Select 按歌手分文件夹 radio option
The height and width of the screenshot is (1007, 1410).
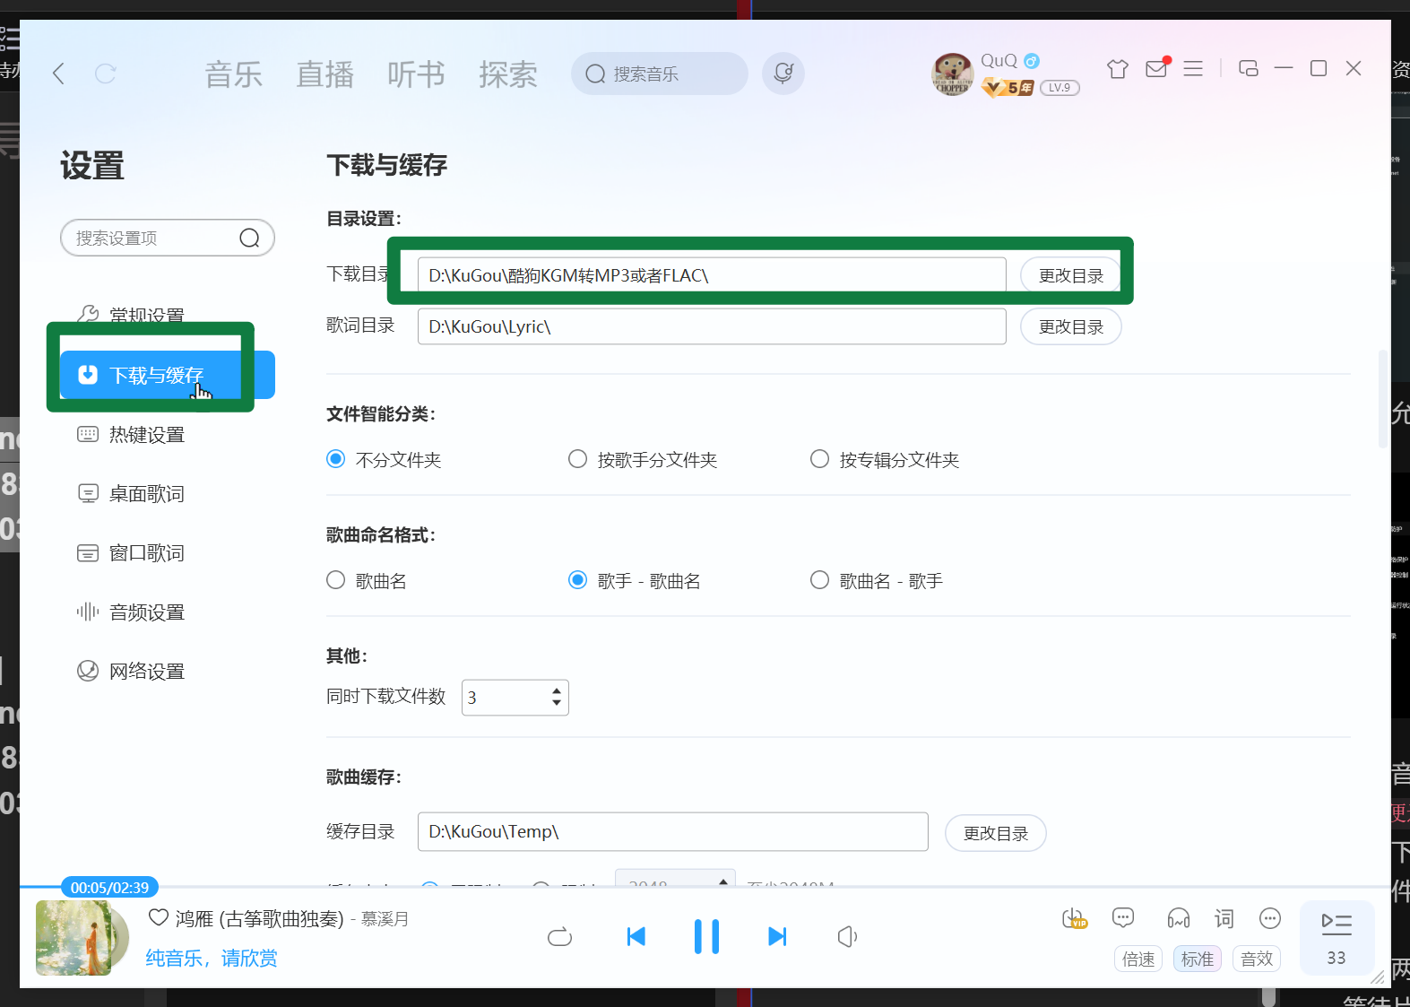(578, 459)
